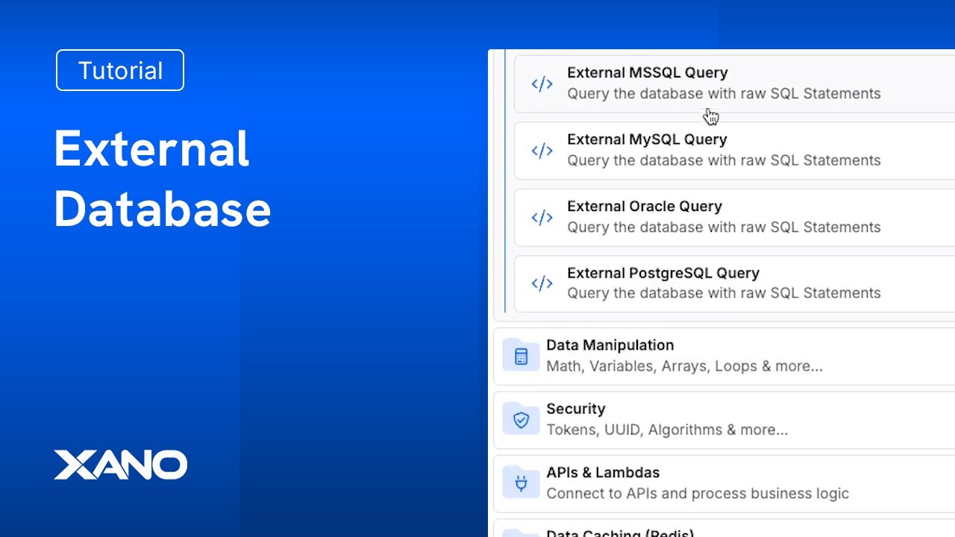
Task: Expand the Security category
Action: click(575, 409)
